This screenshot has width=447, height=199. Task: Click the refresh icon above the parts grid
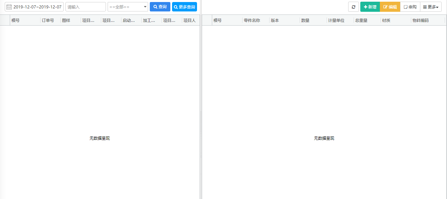click(353, 6)
